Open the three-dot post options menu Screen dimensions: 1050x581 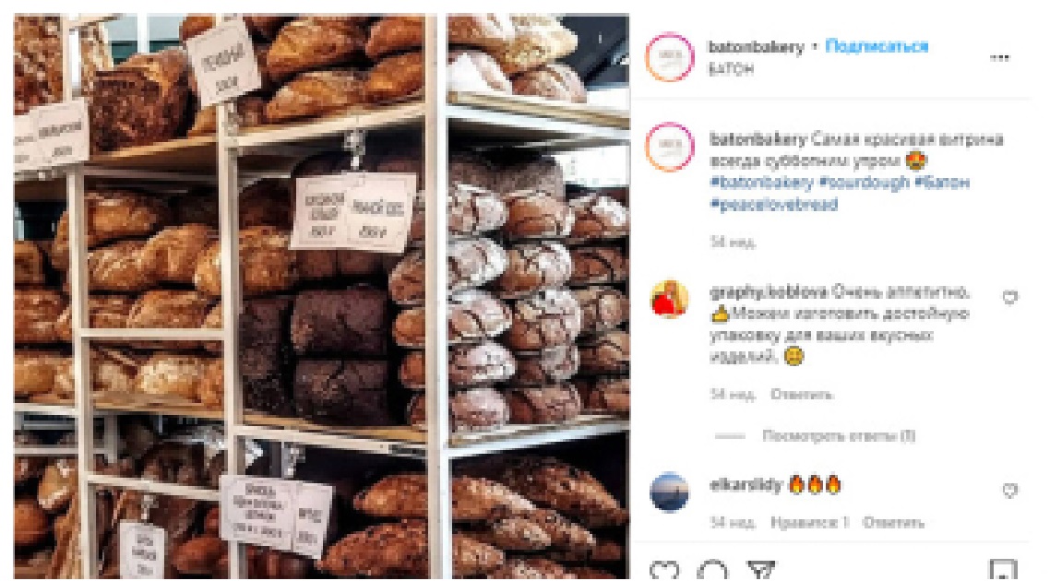point(999,57)
